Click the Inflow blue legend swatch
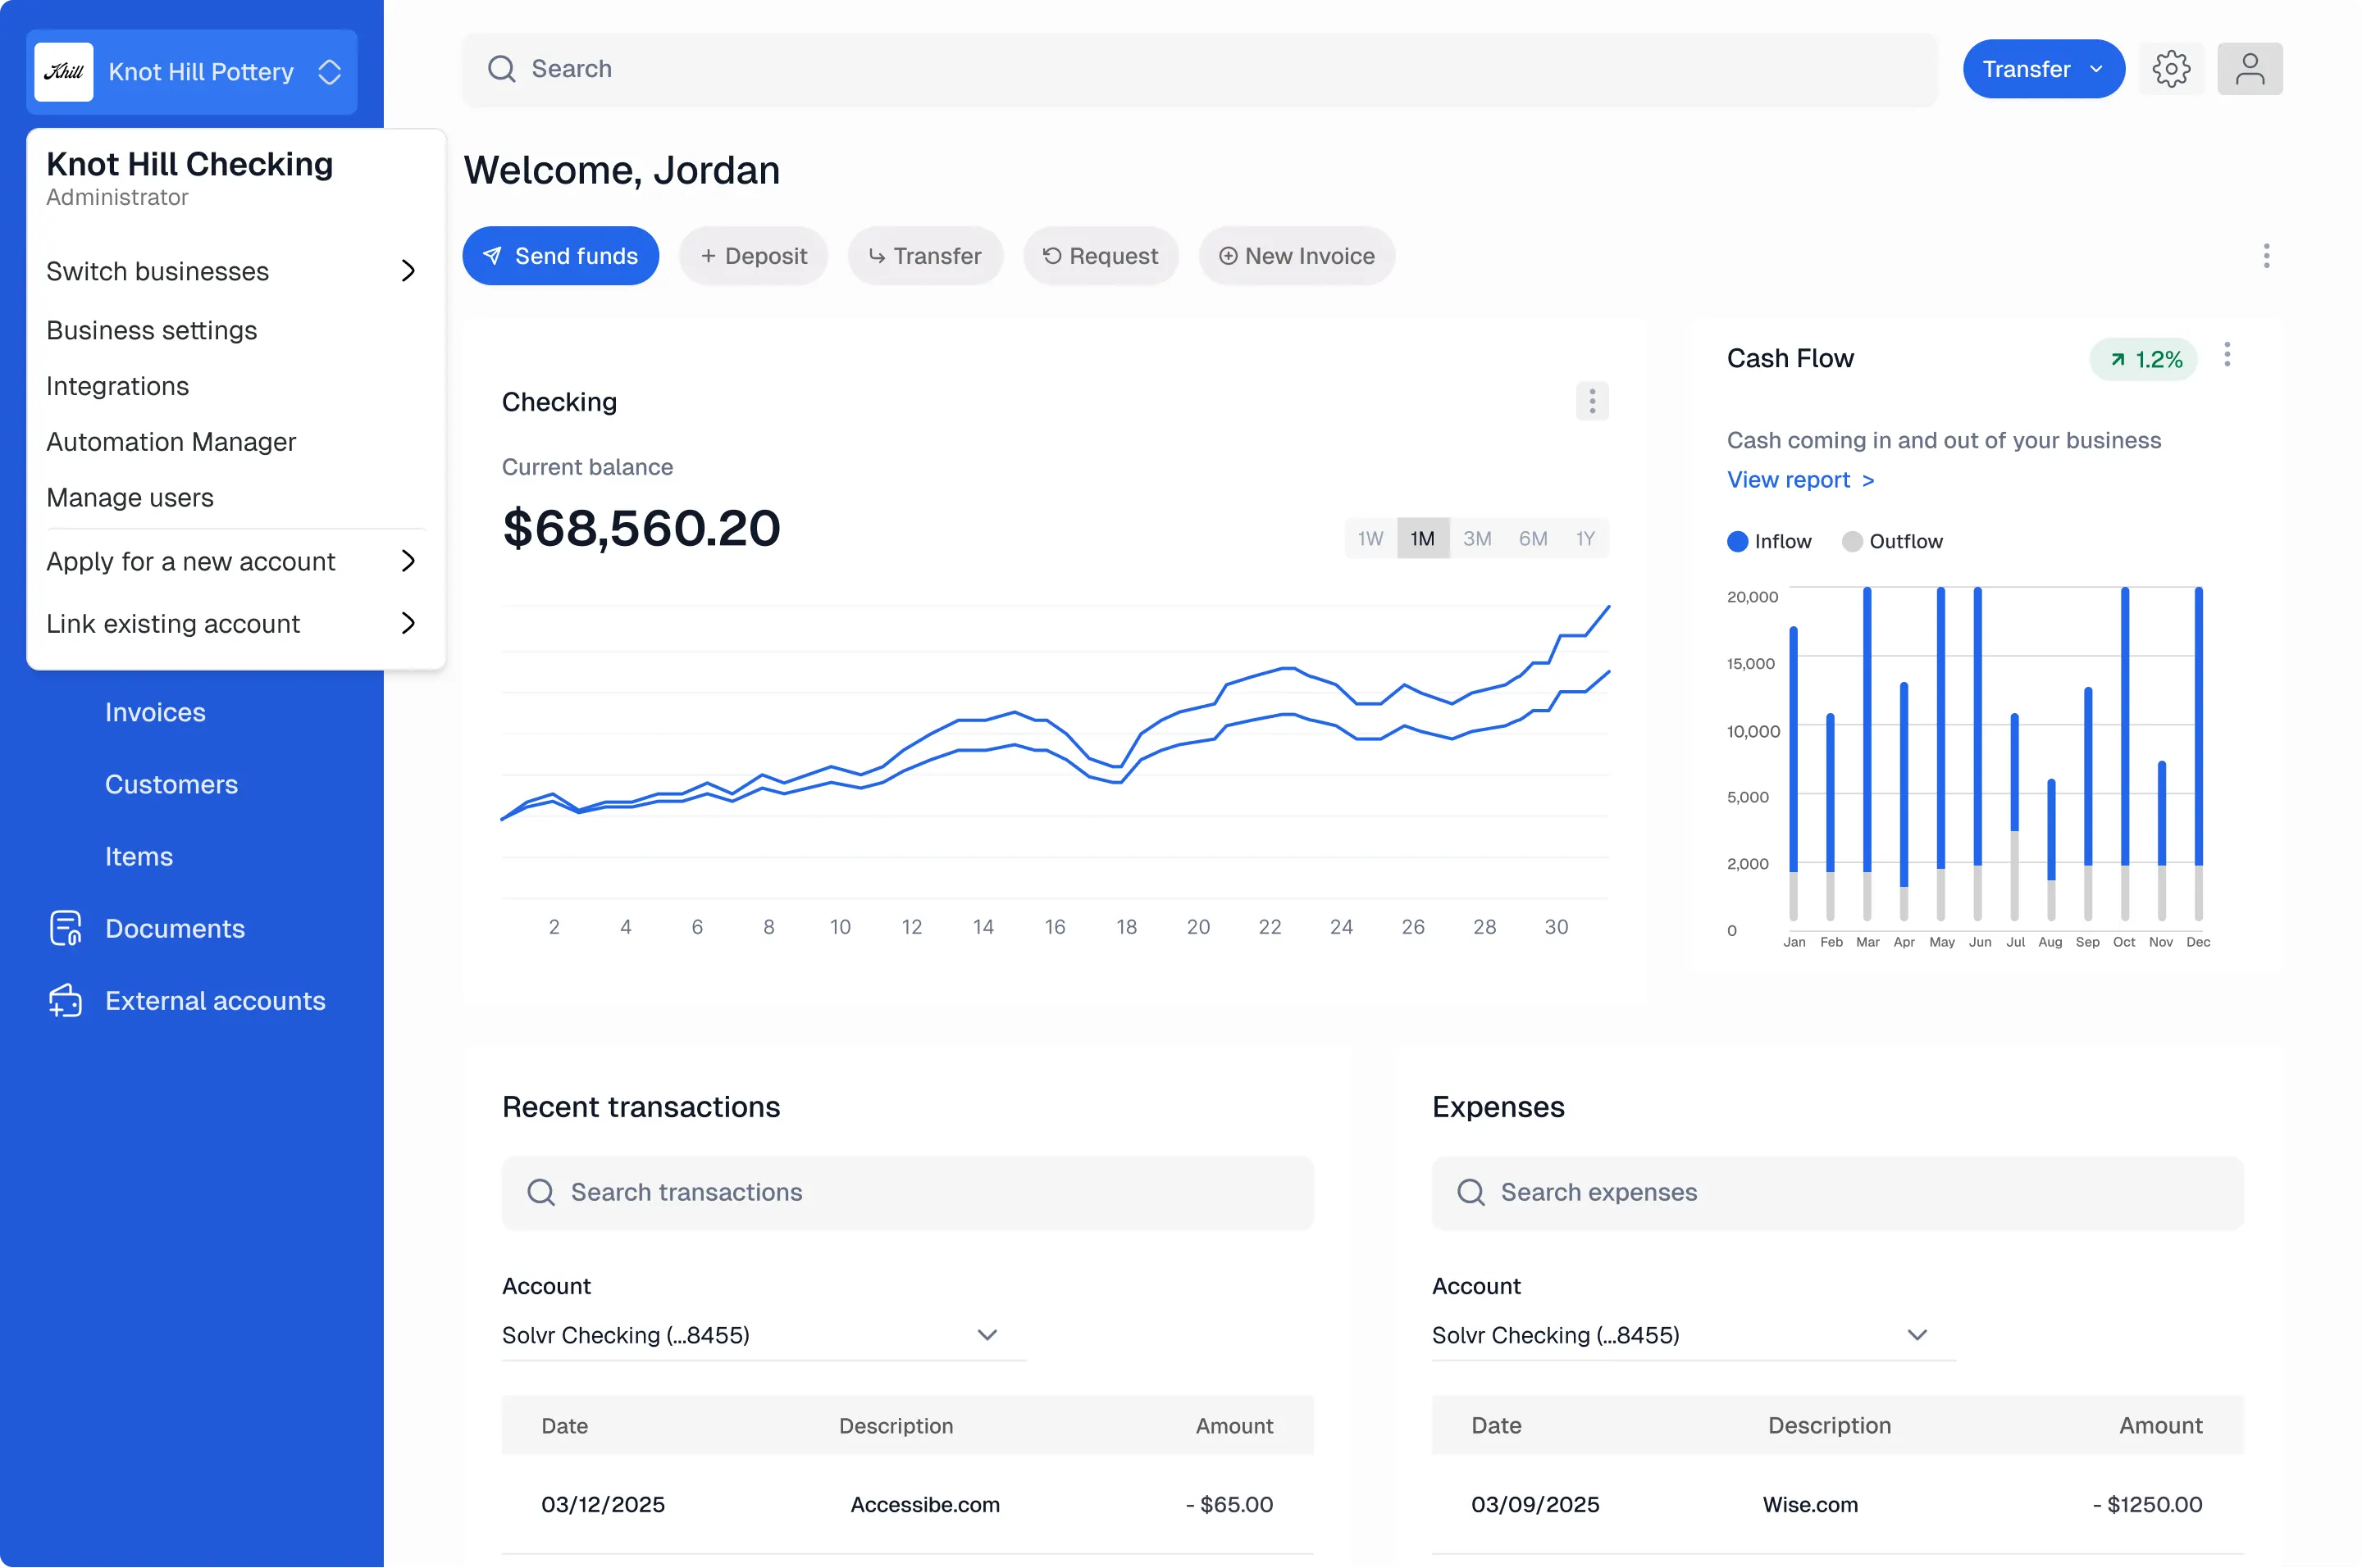The width and height of the screenshot is (2362, 1568). click(1737, 541)
